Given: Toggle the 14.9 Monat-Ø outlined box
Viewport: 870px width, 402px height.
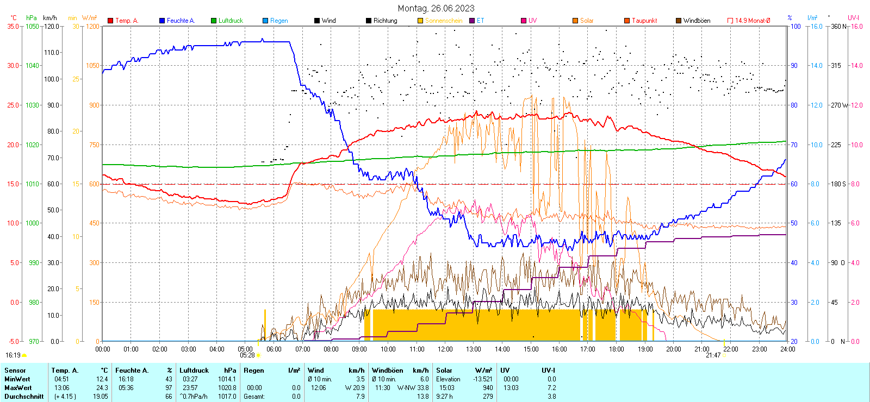Looking at the screenshot, I should point(730,21).
